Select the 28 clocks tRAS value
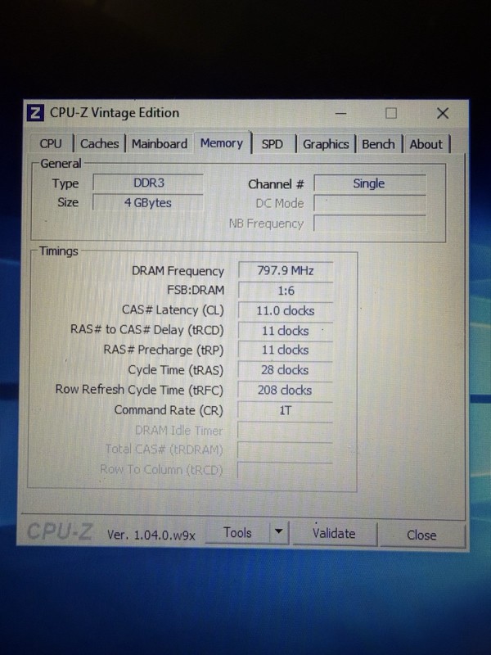Image resolution: width=491 pixels, height=655 pixels. [x=286, y=370]
